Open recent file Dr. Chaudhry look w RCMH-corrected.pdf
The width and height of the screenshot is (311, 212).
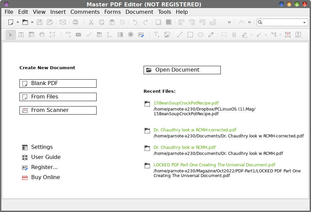click(195, 130)
